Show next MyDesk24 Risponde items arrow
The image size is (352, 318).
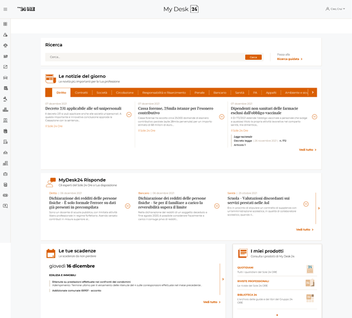(319, 209)
